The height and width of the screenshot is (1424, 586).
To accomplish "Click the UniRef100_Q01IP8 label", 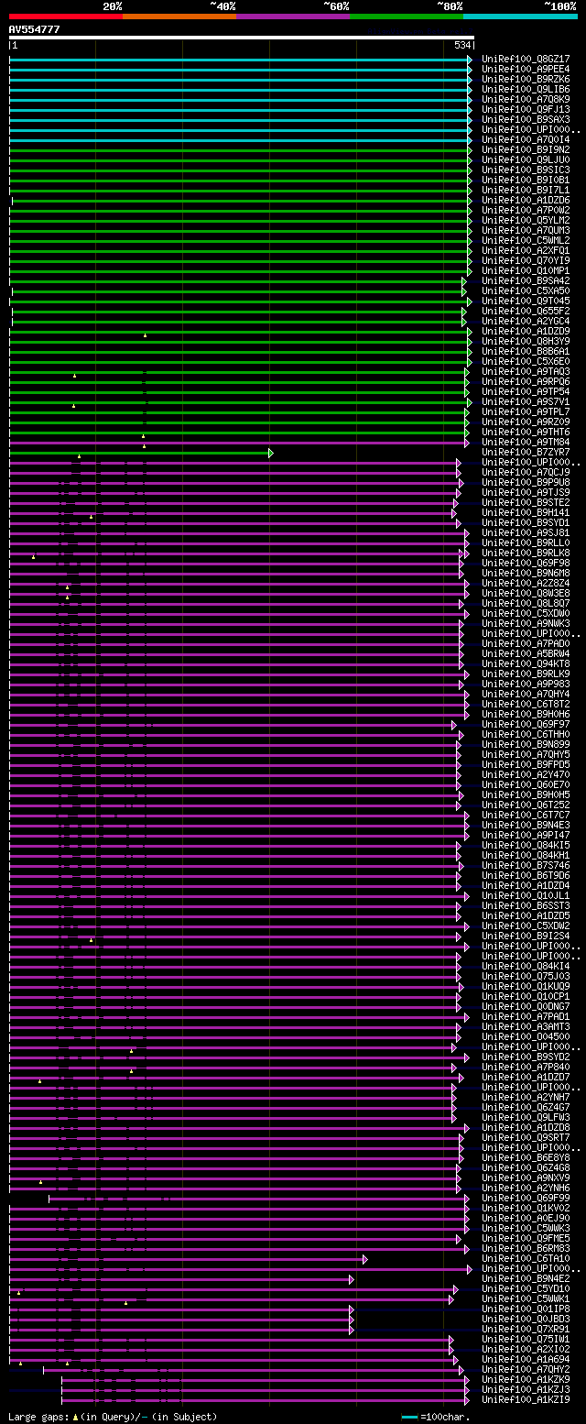I will coord(526,1309).
